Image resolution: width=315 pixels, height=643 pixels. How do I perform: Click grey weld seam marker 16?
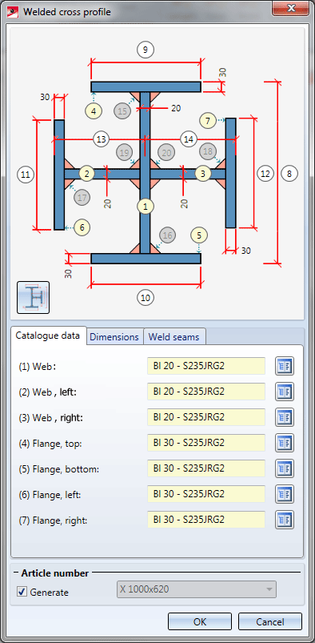click(x=167, y=235)
